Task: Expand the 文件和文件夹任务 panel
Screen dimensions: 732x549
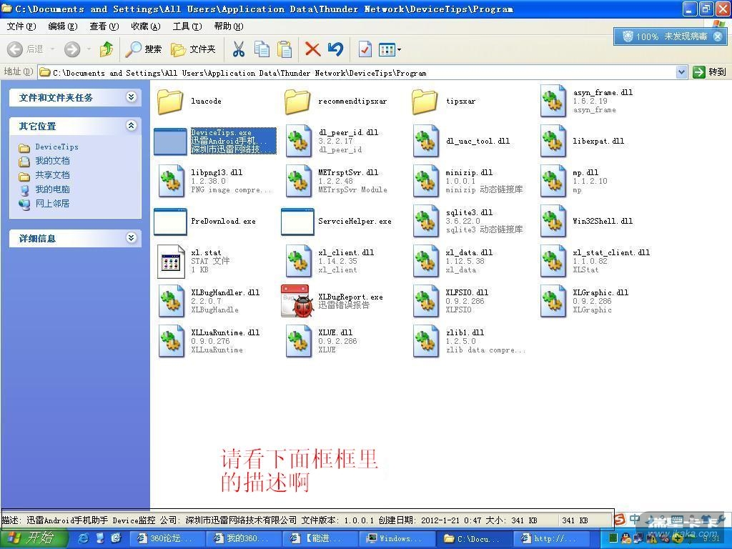Action: point(132,97)
